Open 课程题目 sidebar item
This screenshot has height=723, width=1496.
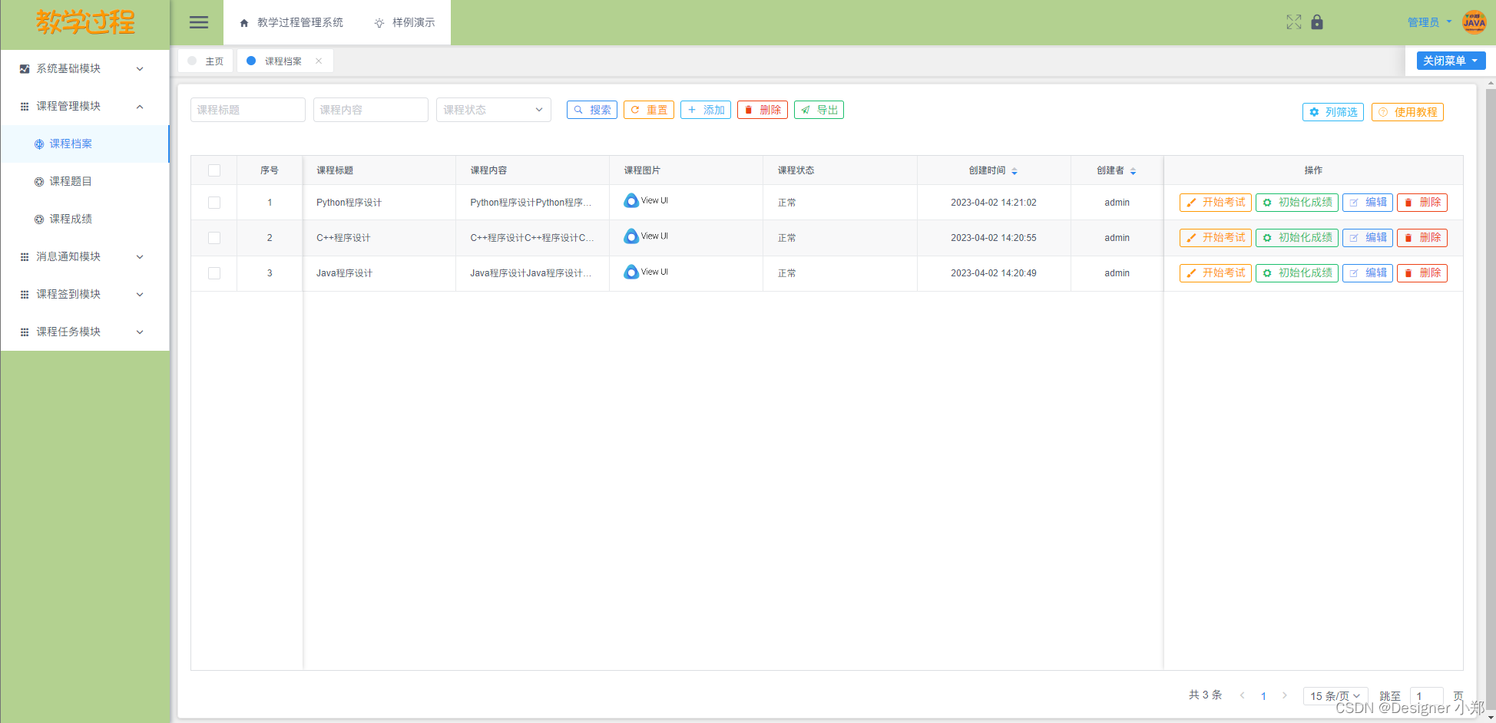click(84, 181)
